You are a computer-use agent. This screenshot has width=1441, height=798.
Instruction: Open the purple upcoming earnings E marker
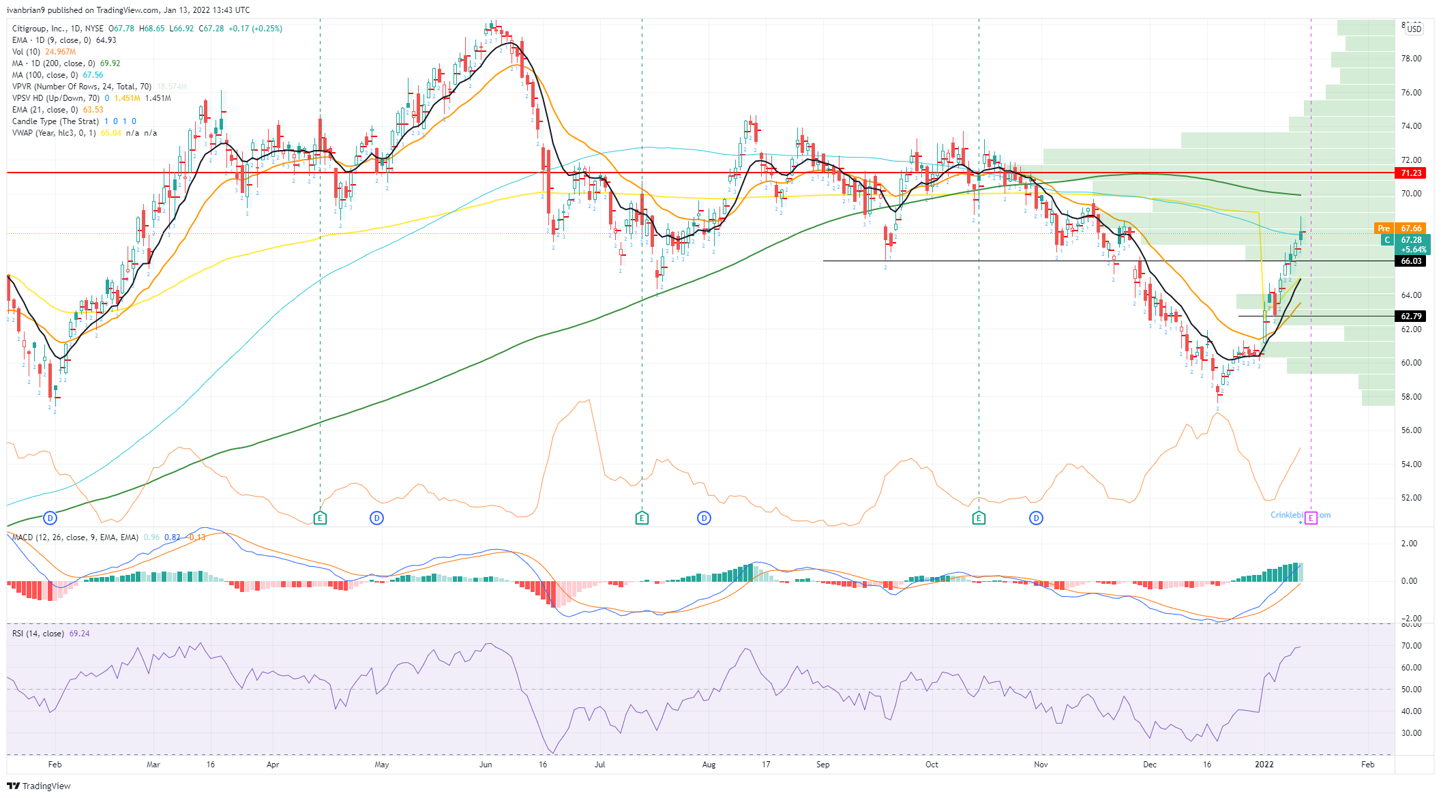tap(1311, 518)
